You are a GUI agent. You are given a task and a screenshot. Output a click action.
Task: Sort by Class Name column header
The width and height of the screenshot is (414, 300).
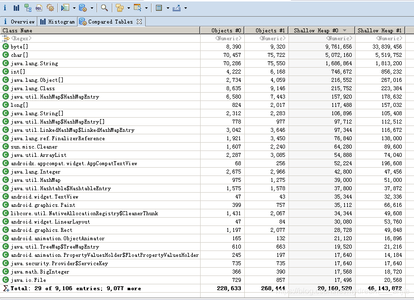coord(100,30)
